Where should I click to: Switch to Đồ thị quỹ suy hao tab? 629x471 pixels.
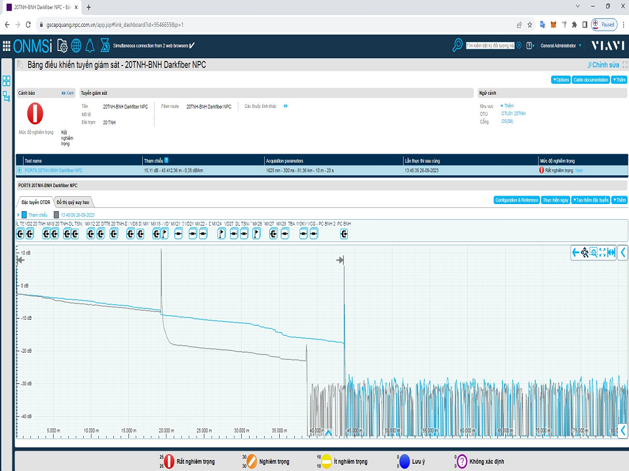73,202
